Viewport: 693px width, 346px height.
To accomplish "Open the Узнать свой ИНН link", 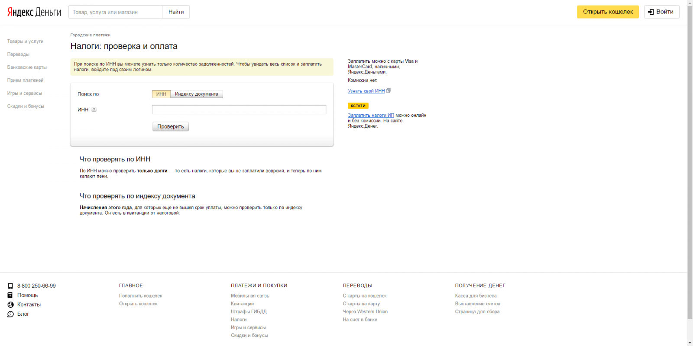I will click(x=366, y=91).
